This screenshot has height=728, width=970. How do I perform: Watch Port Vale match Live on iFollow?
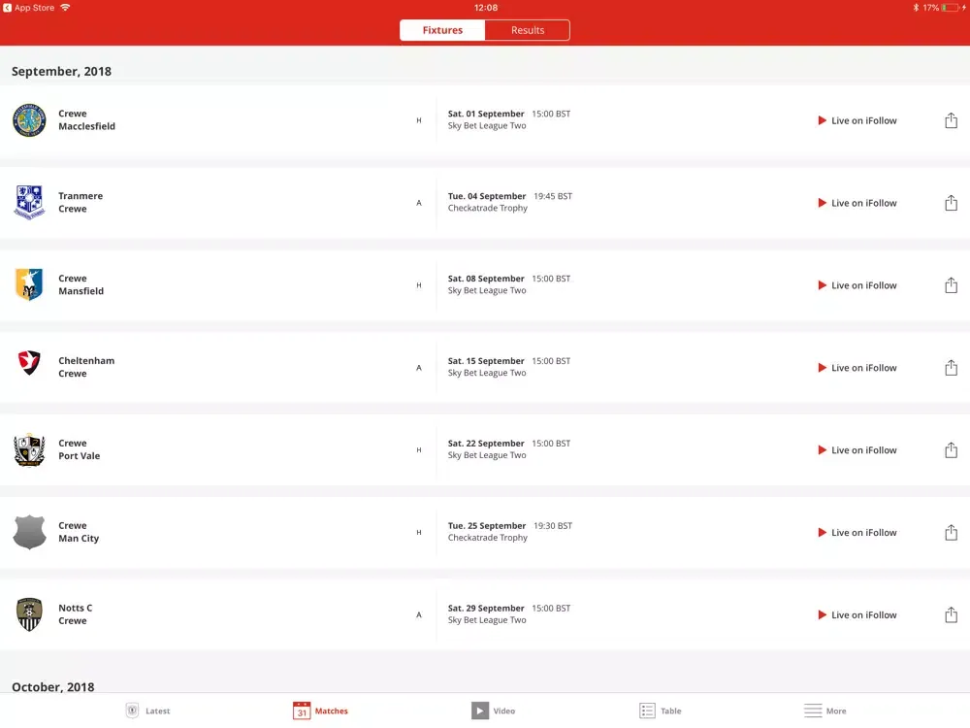pyautogui.click(x=857, y=450)
